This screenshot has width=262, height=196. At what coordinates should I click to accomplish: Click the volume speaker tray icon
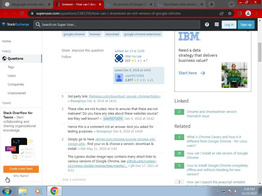pos(236,191)
